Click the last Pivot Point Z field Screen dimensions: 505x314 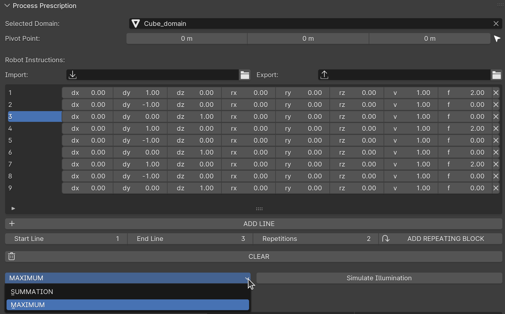[x=430, y=38]
